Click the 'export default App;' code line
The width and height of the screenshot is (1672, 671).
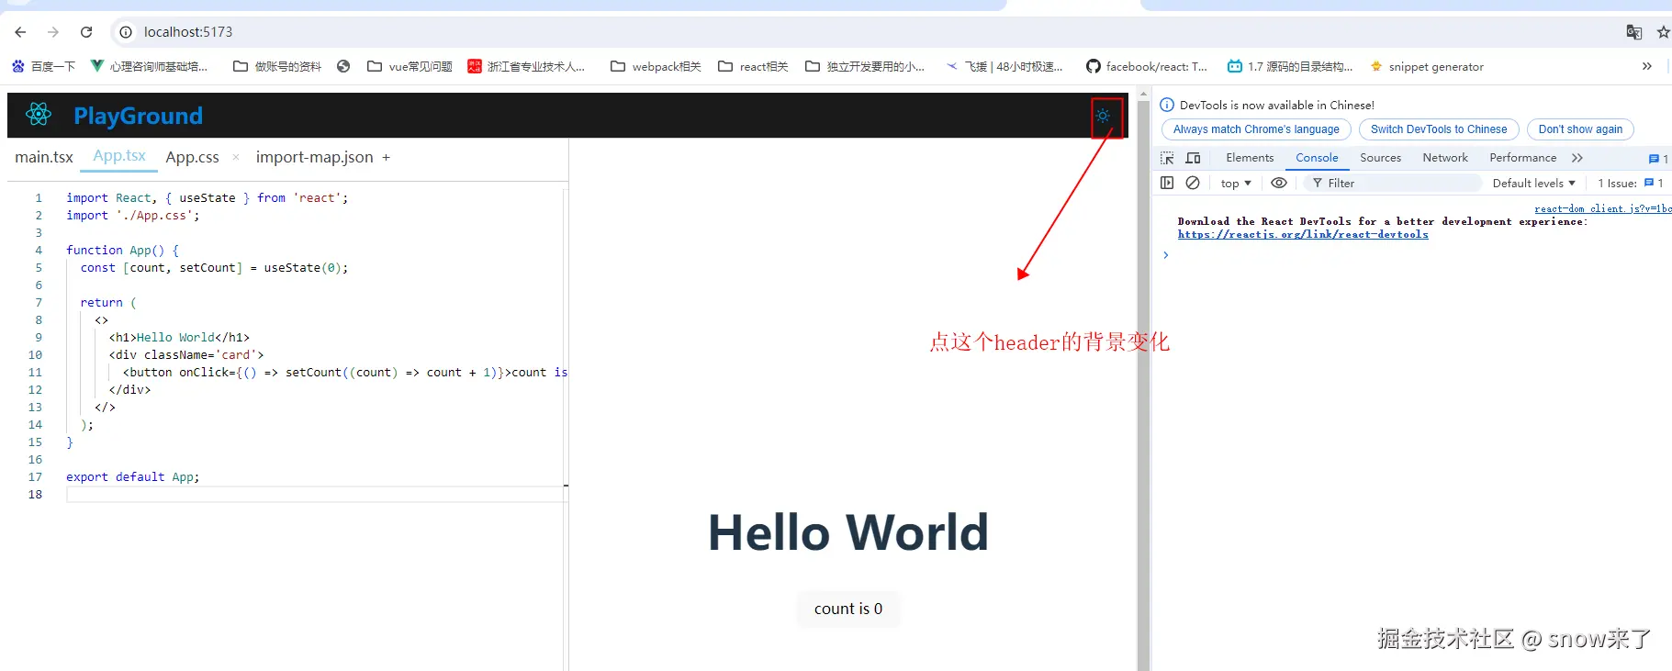point(132,476)
